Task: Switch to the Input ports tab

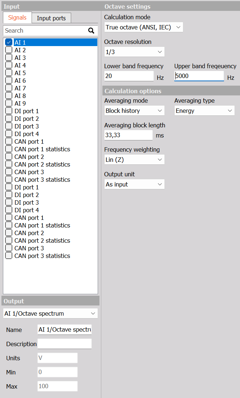Action: (x=51, y=18)
